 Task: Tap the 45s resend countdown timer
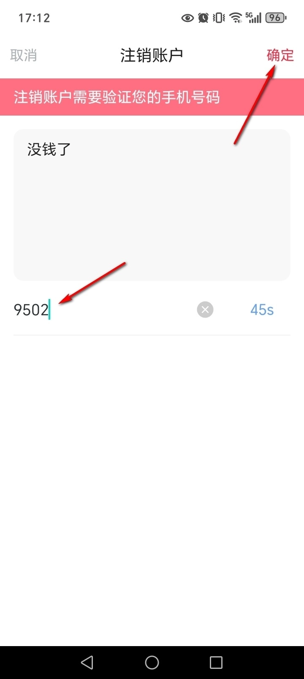point(262,310)
